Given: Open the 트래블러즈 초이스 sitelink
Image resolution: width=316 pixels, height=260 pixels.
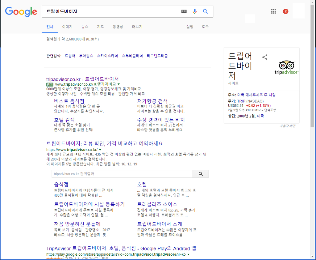Looking at the screenshot, I should [157, 204].
